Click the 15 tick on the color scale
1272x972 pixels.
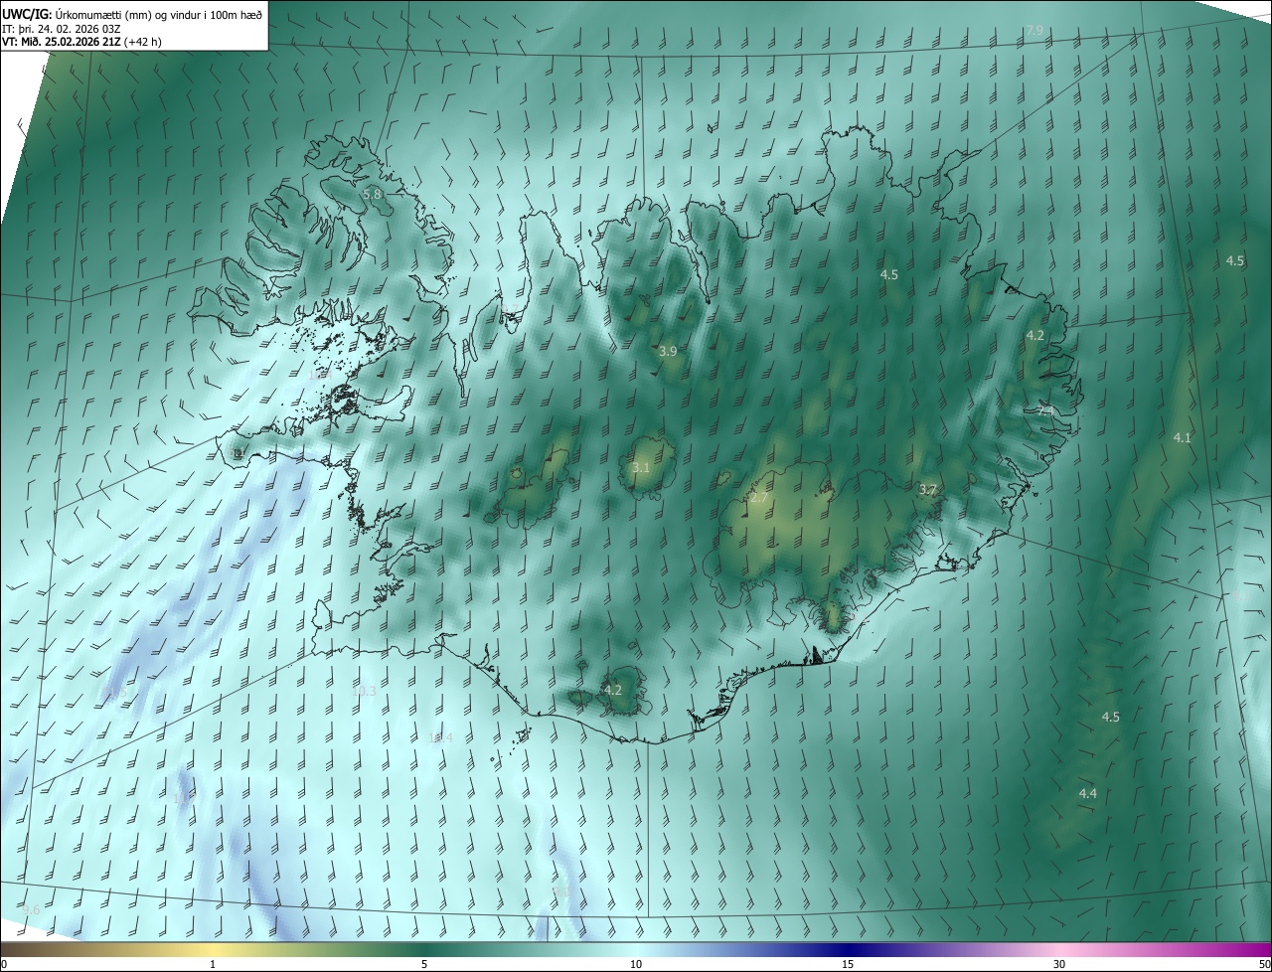(848, 964)
